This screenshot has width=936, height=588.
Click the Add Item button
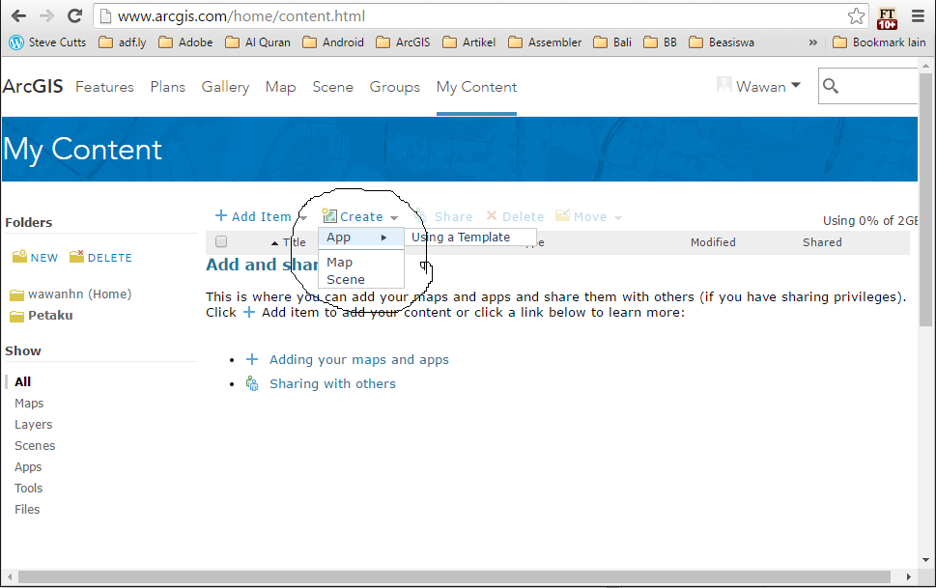pyautogui.click(x=253, y=216)
